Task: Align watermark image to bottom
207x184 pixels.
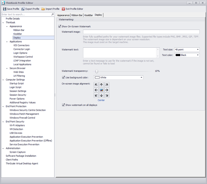Action: [x=101, y=95]
